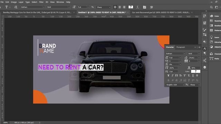Switch to Bentley Bentayga document tab
The image size is (221, 124).
pos(37,12)
